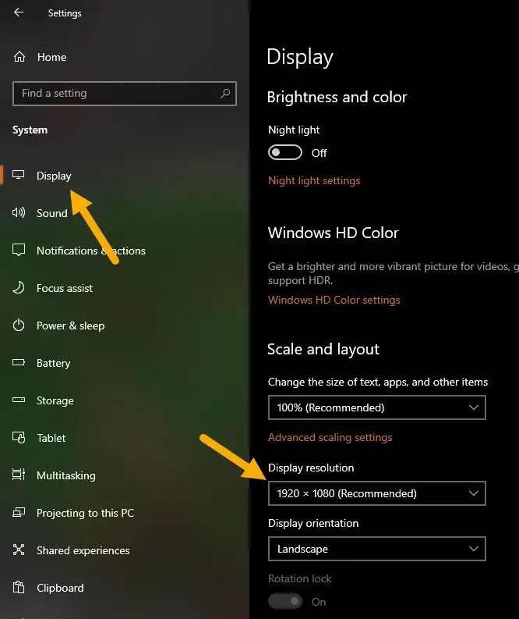The image size is (519, 619).
Task: Open the Landscape orientation dropdown
Action: (376, 549)
